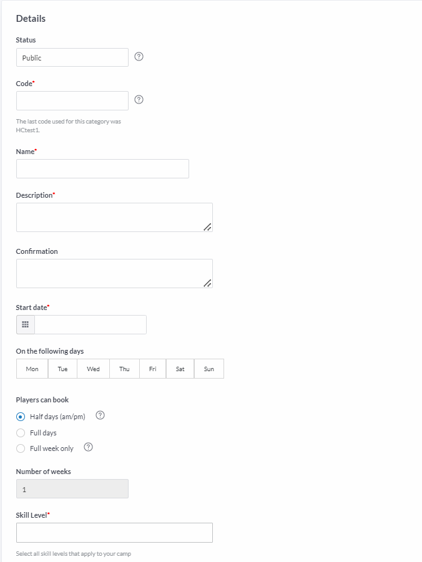The width and height of the screenshot is (422, 562).
Task: Toggle the Fri day button
Action: pos(153,369)
